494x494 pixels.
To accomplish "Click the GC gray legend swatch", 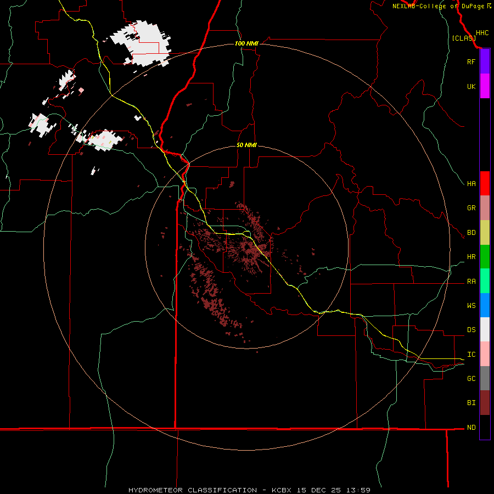I will 485,378.
